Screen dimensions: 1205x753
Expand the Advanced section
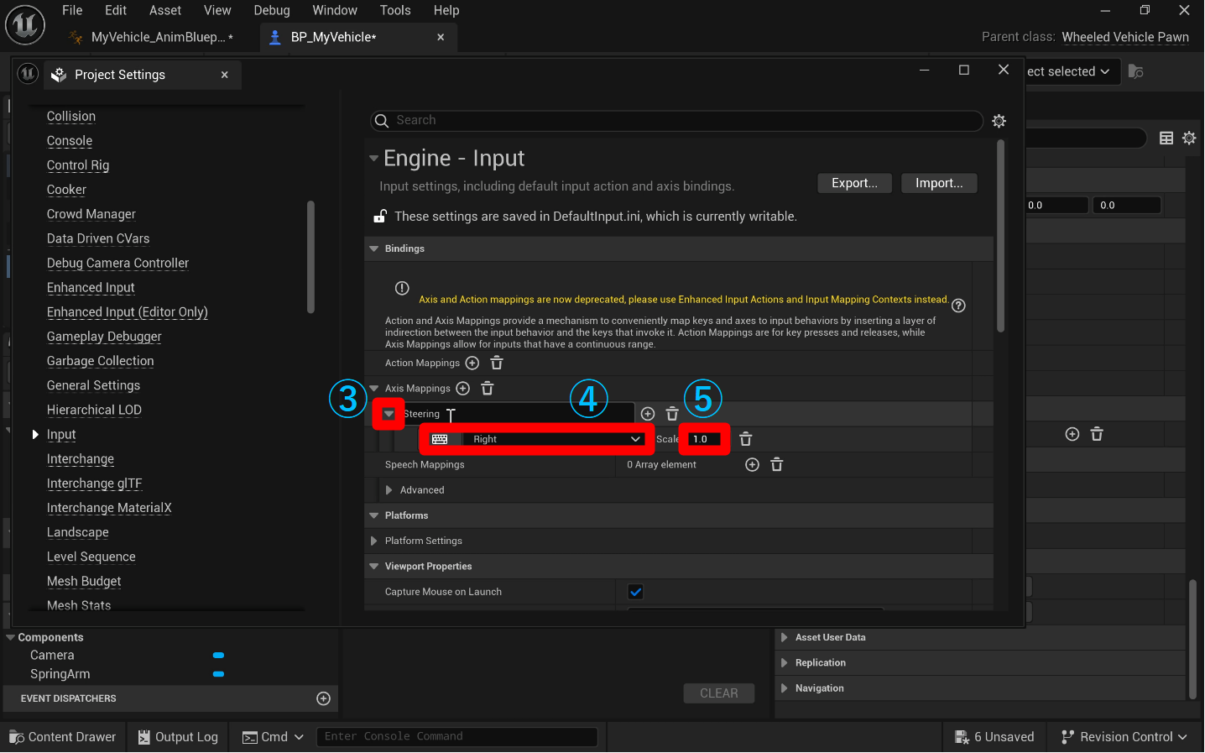click(x=389, y=490)
